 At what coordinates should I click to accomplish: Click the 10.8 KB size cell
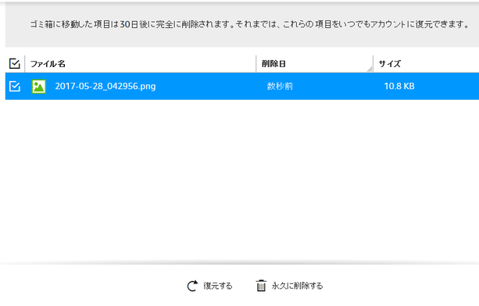pos(399,87)
